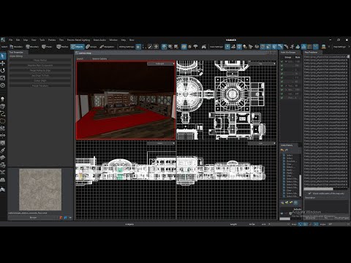Toggle the first vis group checkbox
The height and width of the screenshot is (263, 351).
[282, 61]
